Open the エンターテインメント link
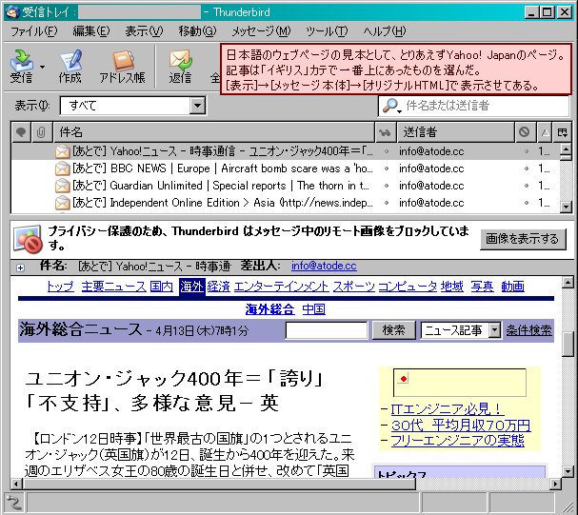Image resolution: width=578 pixels, height=515 pixels. click(x=281, y=287)
